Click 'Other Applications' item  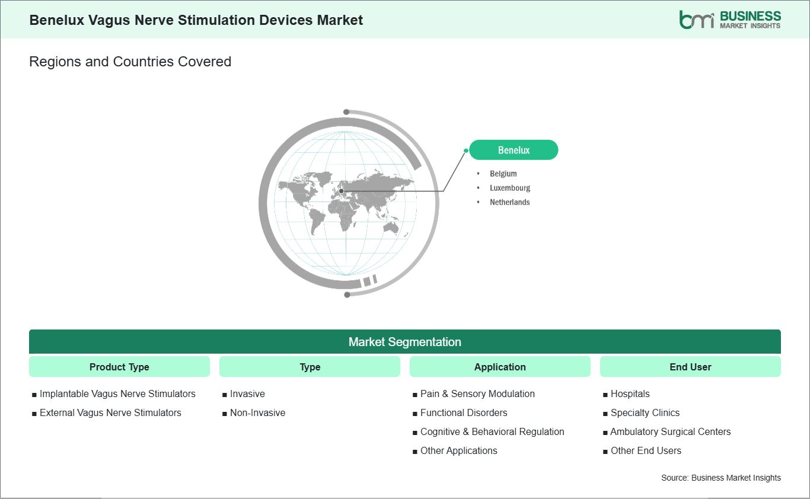tap(459, 450)
